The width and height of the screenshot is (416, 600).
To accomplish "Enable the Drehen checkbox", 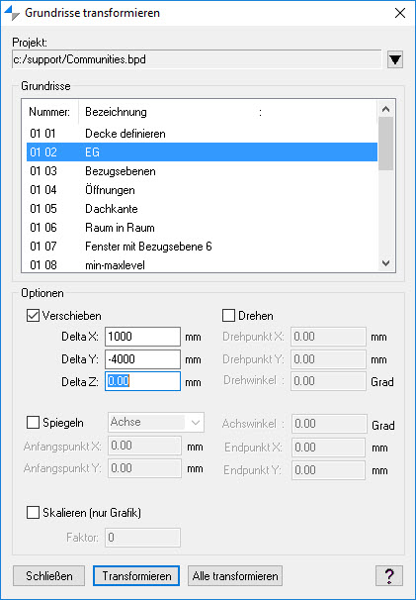I will point(228,316).
